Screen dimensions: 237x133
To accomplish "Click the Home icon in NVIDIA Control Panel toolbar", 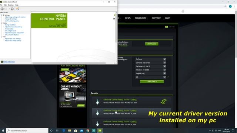I will tap(18, 9).
